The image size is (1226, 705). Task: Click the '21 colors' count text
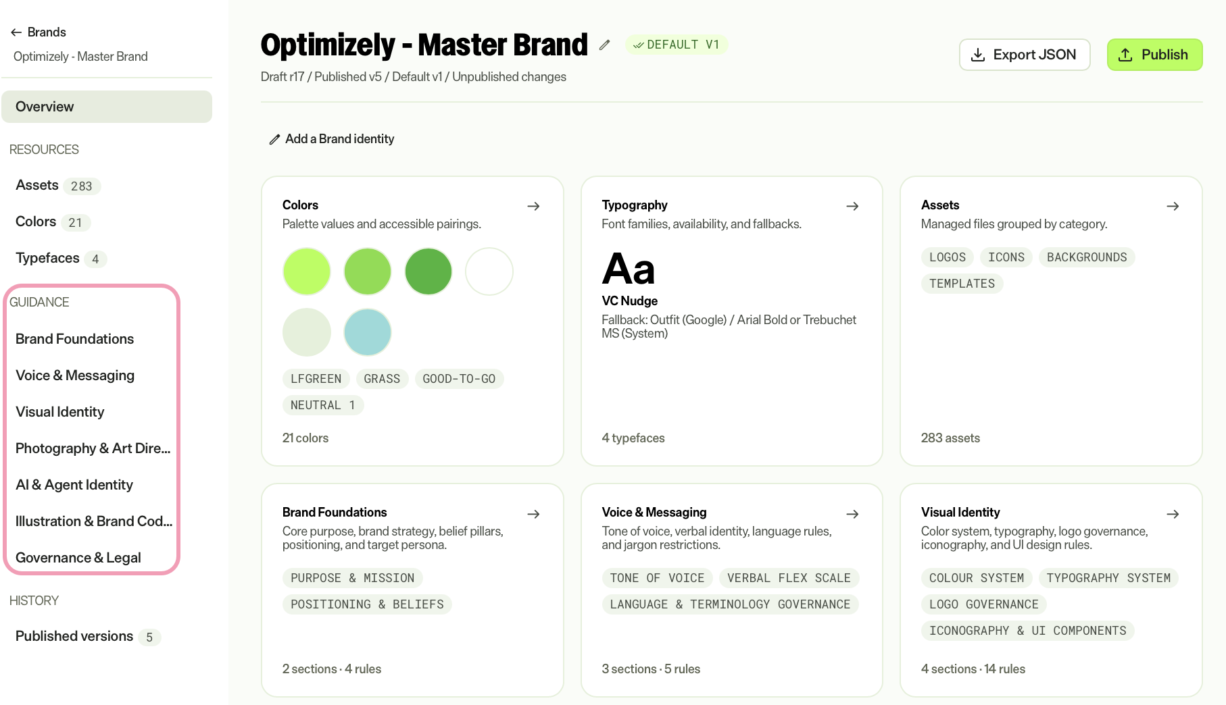[x=305, y=438]
